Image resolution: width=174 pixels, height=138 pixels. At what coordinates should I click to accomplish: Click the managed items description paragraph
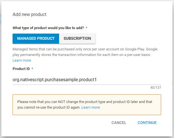tap(85, 52)
